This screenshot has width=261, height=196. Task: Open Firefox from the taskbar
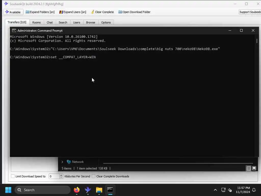[76, 190]
